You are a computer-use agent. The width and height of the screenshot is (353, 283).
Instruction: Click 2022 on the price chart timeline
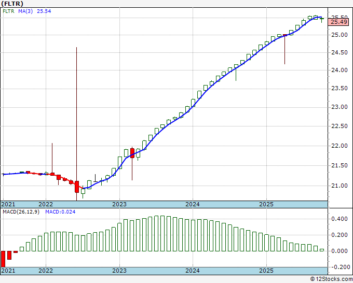(46, 204)
